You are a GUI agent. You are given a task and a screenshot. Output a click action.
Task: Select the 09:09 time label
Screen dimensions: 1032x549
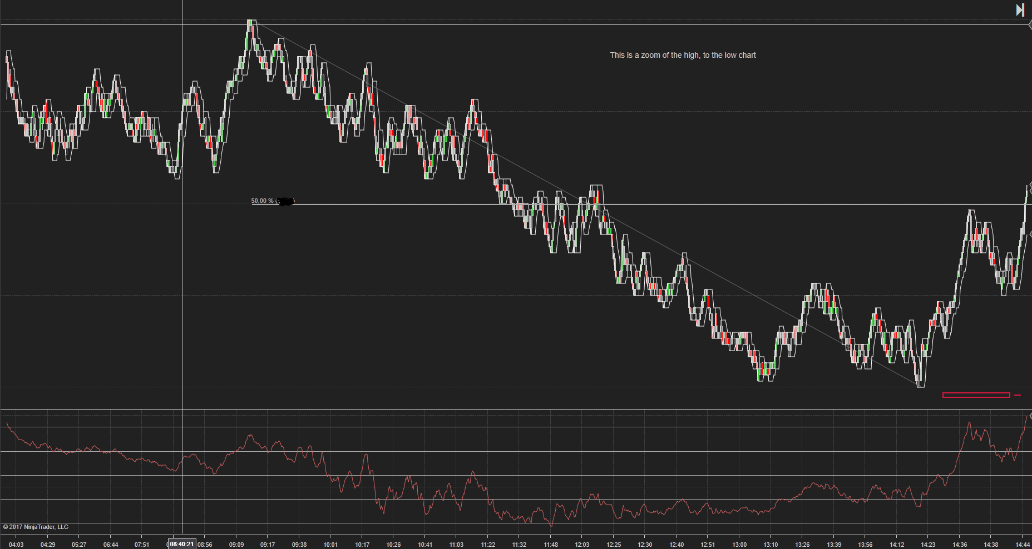pos(236,545)
